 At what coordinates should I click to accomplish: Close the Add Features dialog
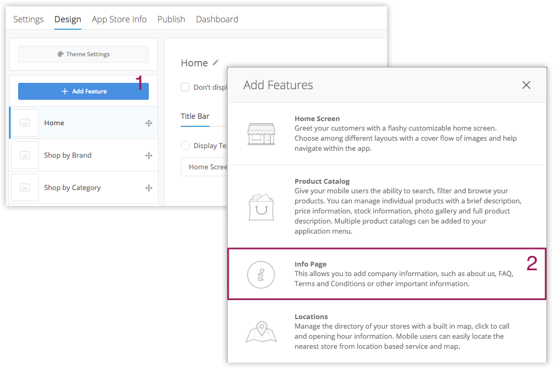pos(526,84)
